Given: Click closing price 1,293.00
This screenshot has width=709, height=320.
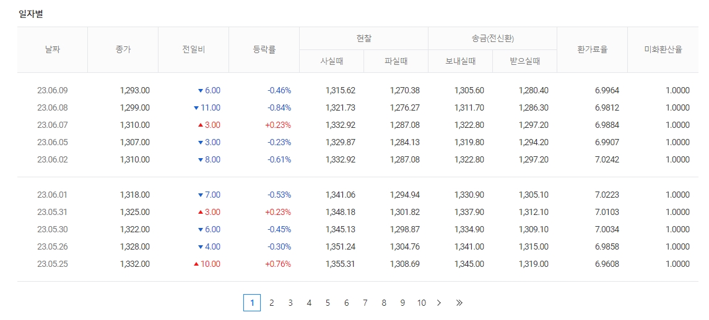Looking at the screenshot, I should (x=135, y=90).
